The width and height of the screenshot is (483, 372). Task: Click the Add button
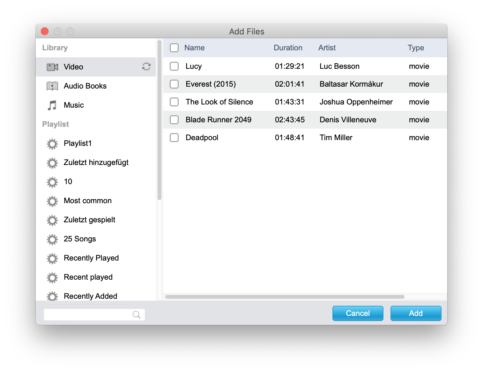pyautogui.click(x=416, y=313)
